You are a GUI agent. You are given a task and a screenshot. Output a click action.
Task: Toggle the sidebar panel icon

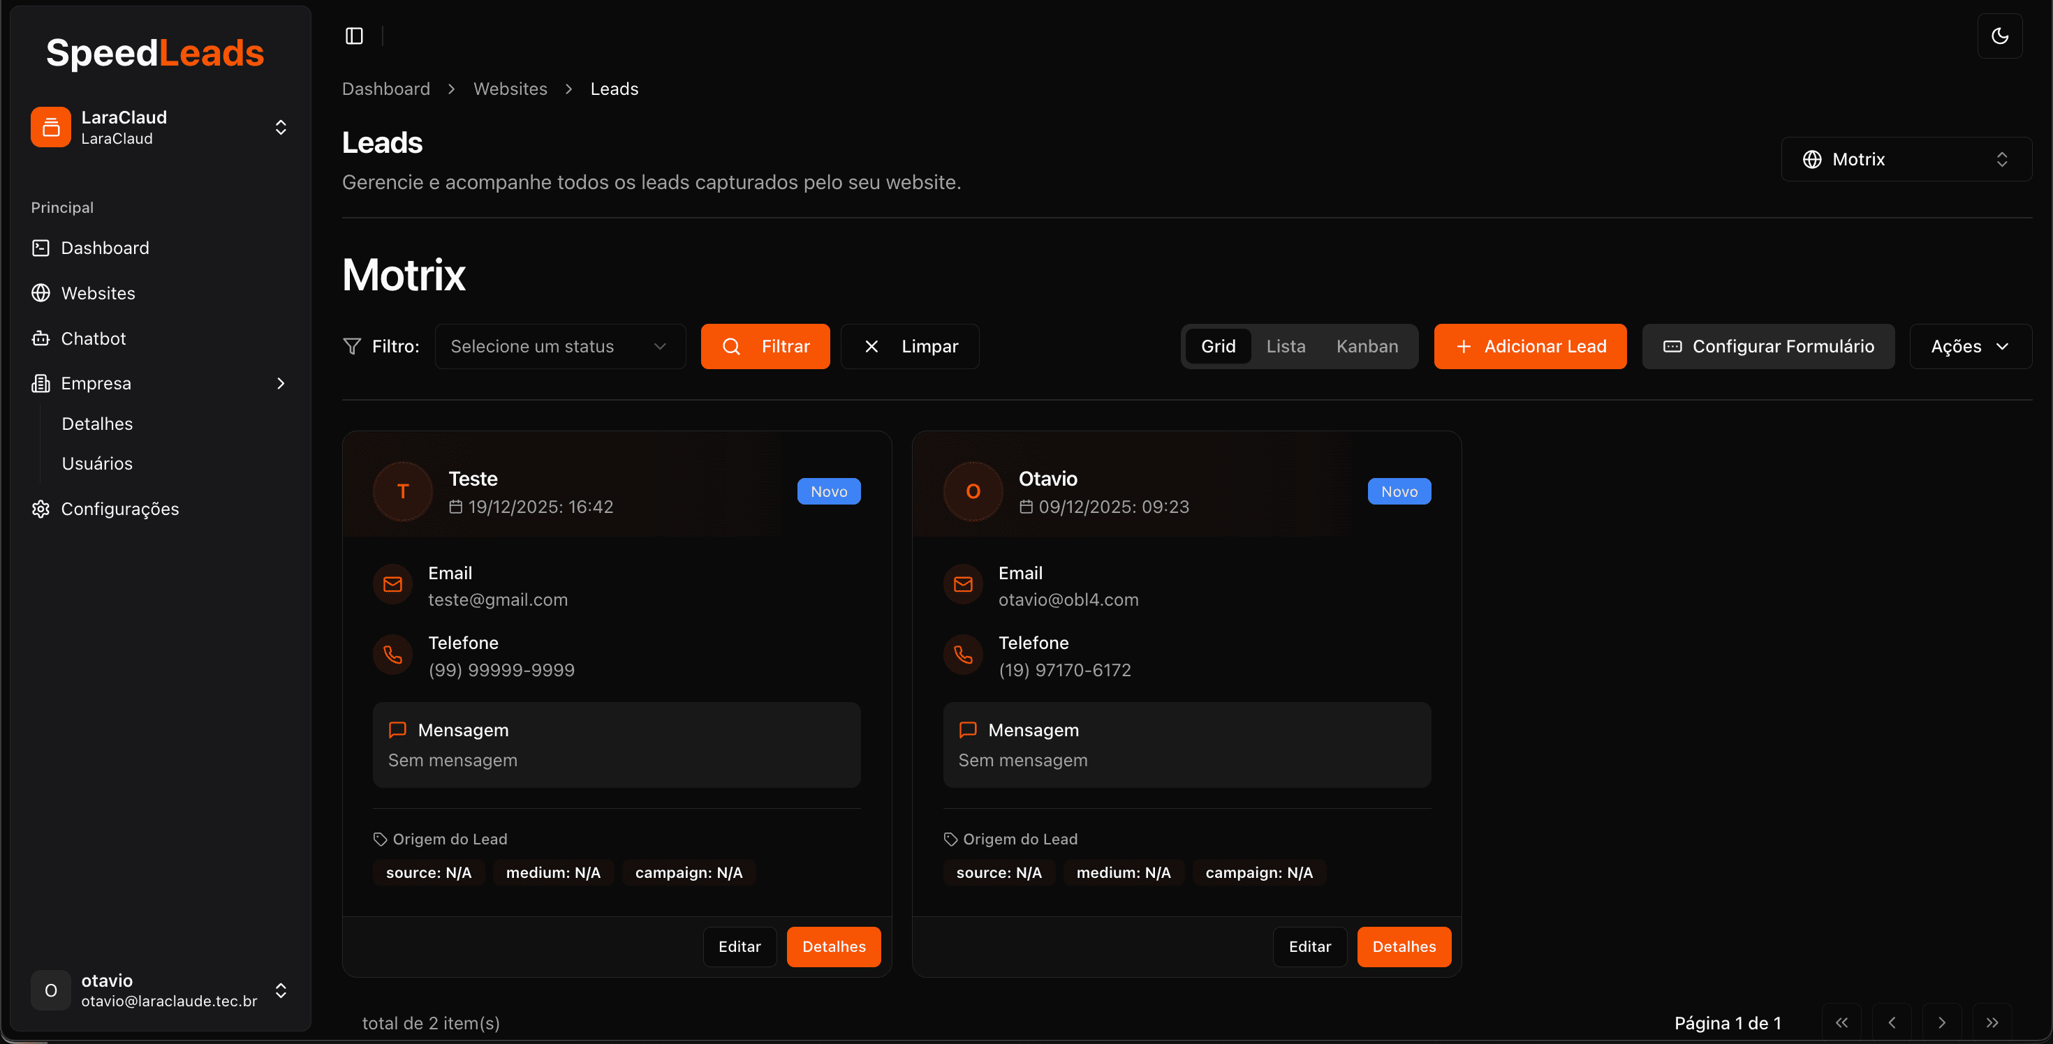coord(354,36)
